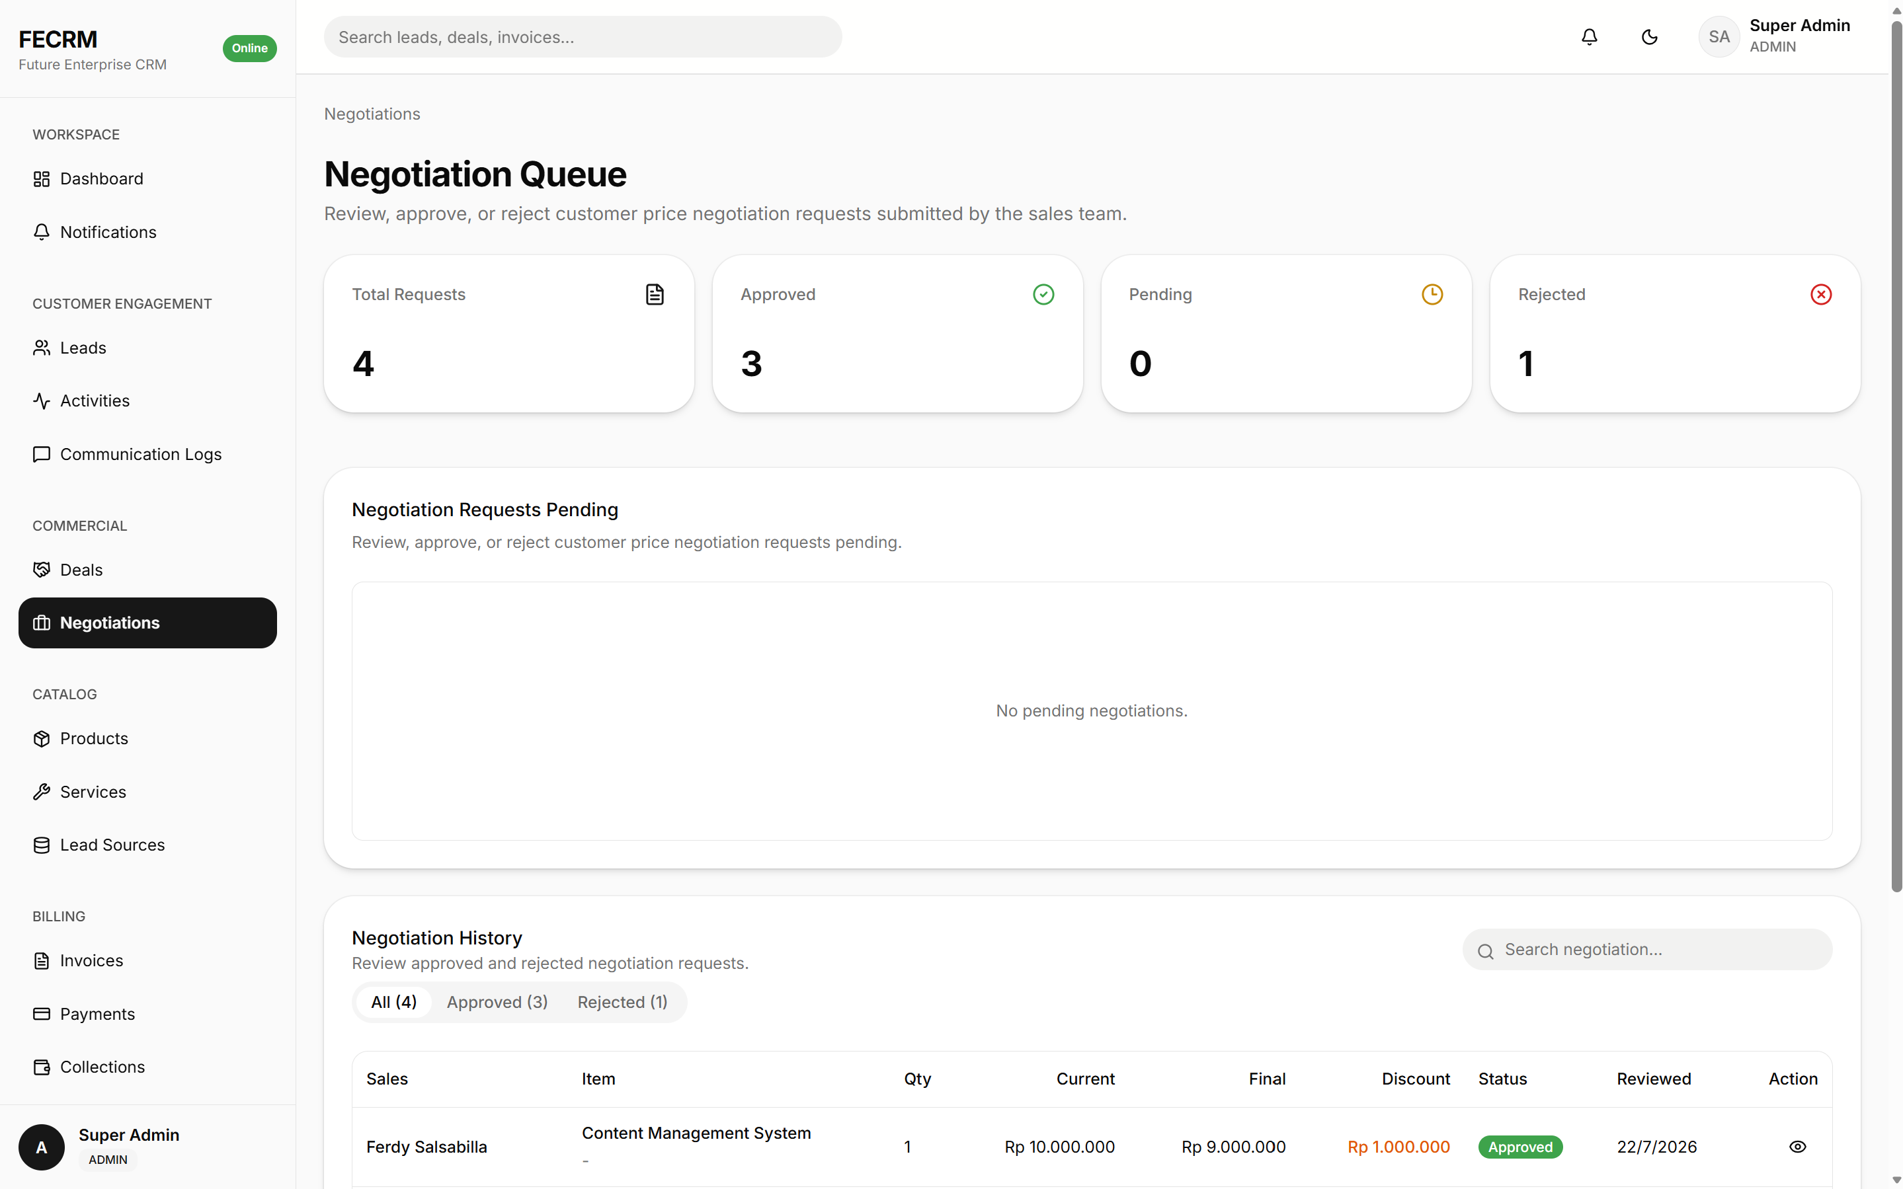Click the magnifier icon in negotiation search
This screenshot has width=1903, height=1189.
point(1485,952)
